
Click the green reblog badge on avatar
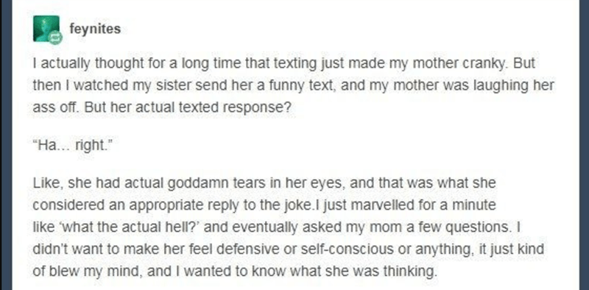(55, 38)
